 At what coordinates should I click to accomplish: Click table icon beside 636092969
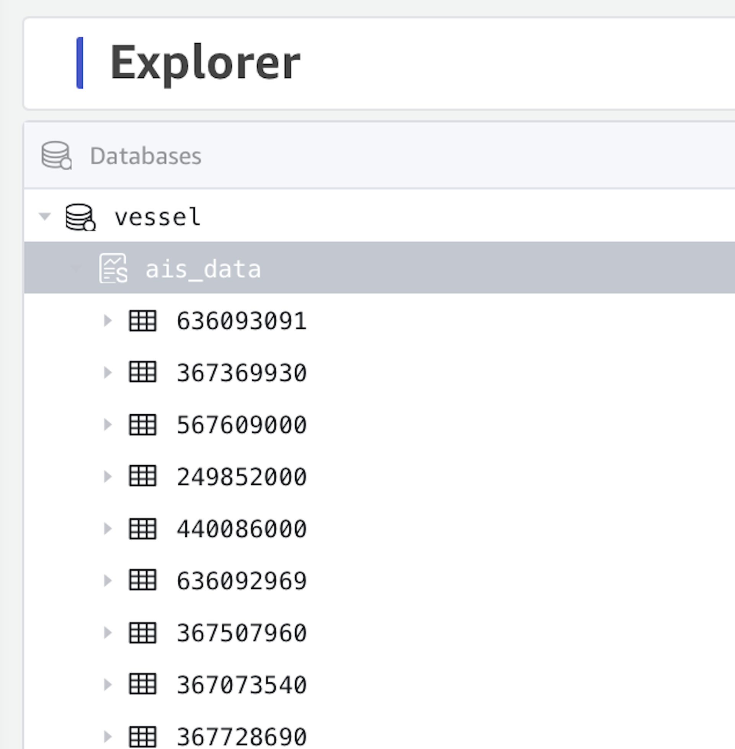pyautogui.click(x=142, y=580)
